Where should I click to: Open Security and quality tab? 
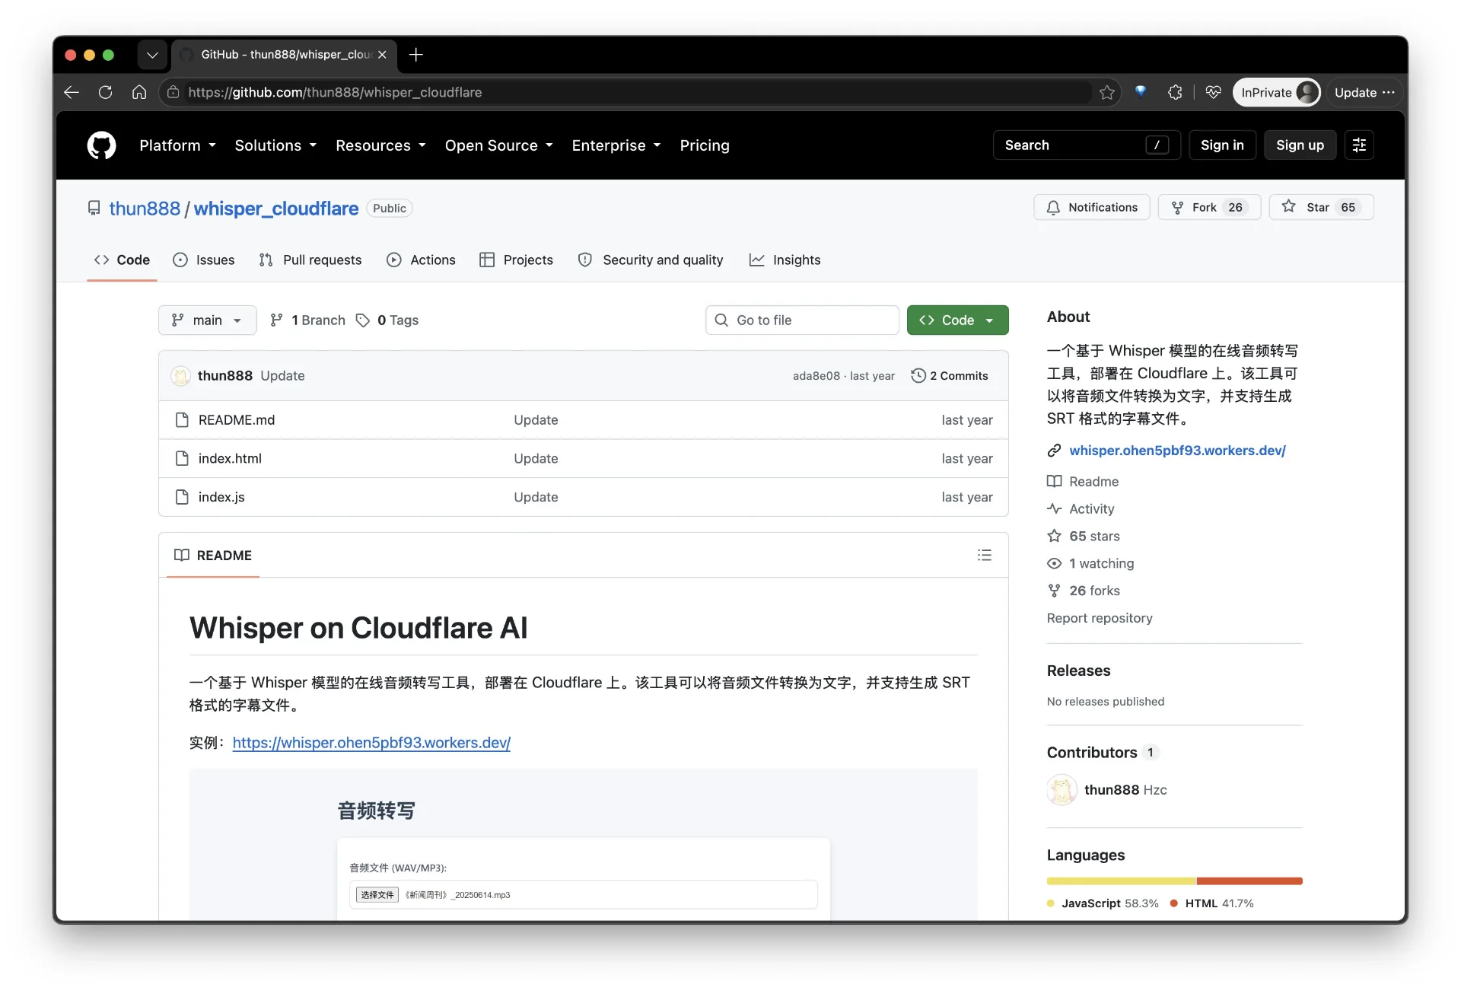pos(651,260)
